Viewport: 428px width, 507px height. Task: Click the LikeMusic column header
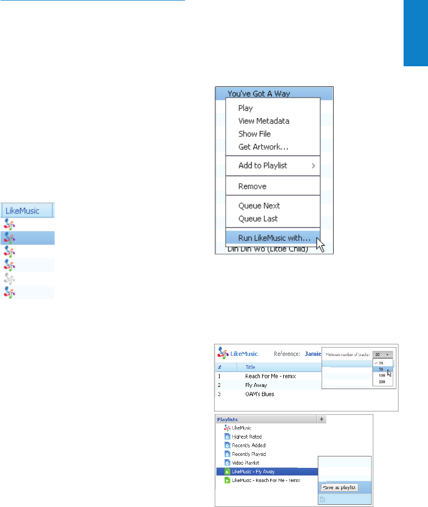click(x=27, y=210)
